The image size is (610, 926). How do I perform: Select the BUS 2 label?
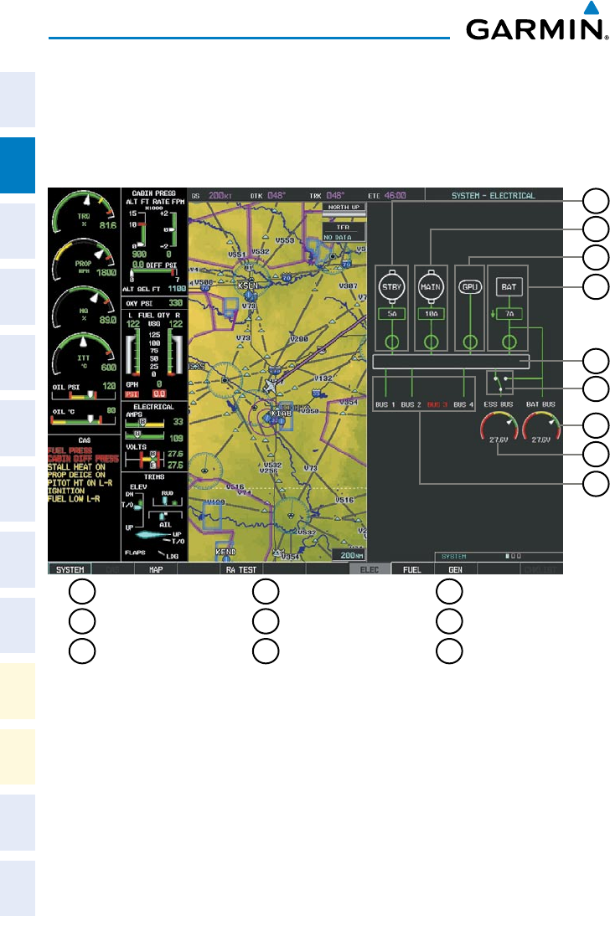click(x=411, y=404)
